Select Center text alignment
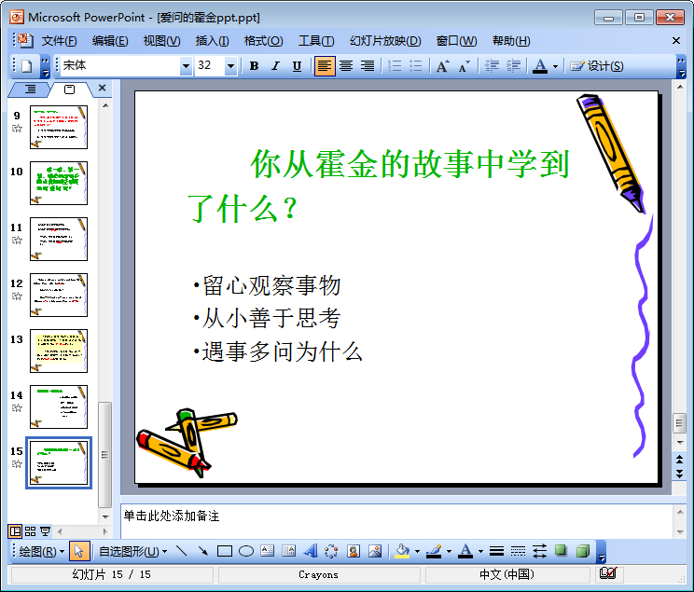694x592 pixels. 346,66
